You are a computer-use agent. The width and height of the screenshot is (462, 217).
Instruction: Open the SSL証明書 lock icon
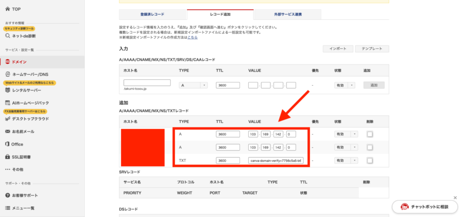click(8, 157)
